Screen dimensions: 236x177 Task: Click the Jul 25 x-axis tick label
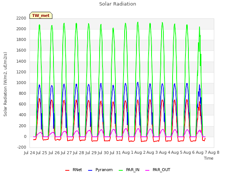pos(42,153)
